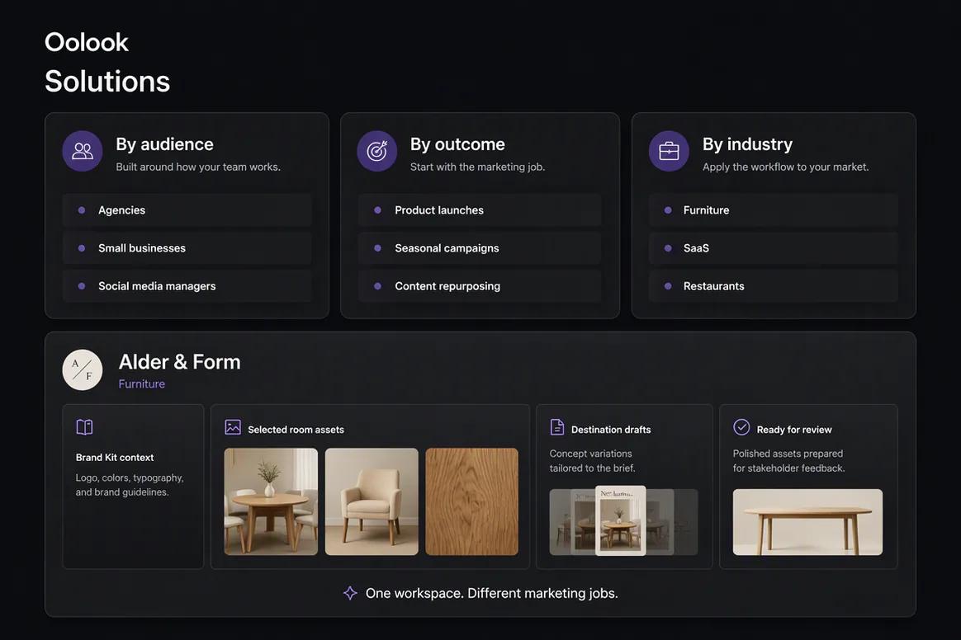Click the Destination drafts document icon
This screenshot has width=961, height=640.
pyautogui.click(x=557, y=427)
